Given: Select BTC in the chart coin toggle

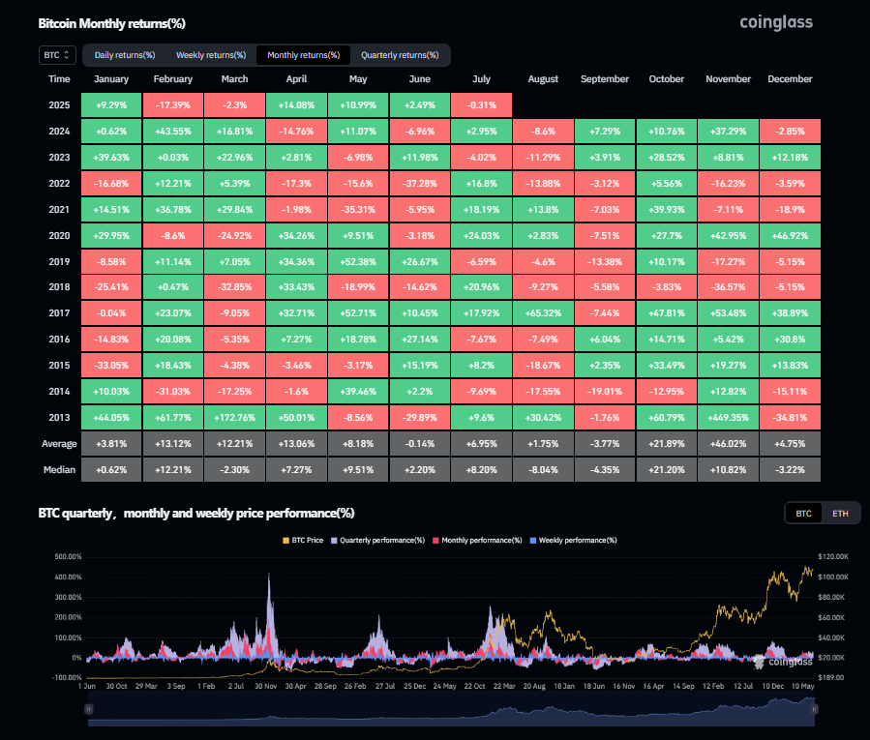Looking at the screenshot, I should pos(803,514).
